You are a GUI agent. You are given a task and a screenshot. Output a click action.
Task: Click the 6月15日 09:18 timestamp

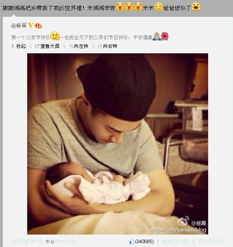(x=27, y=241)
